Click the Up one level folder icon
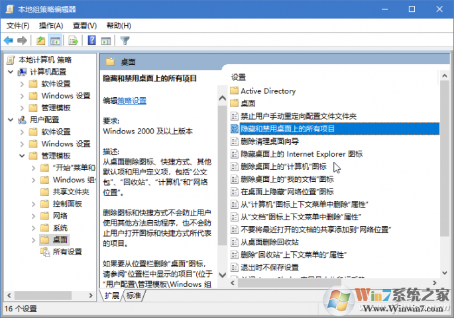Image resolution: width=454 pixels, height=318 pixels. (x=41, y=41)
